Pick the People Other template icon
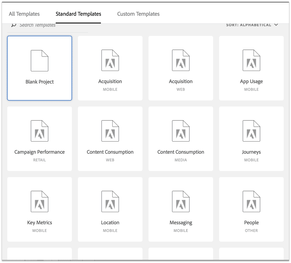This screenshot has width=291, height=263. [251, 202]
